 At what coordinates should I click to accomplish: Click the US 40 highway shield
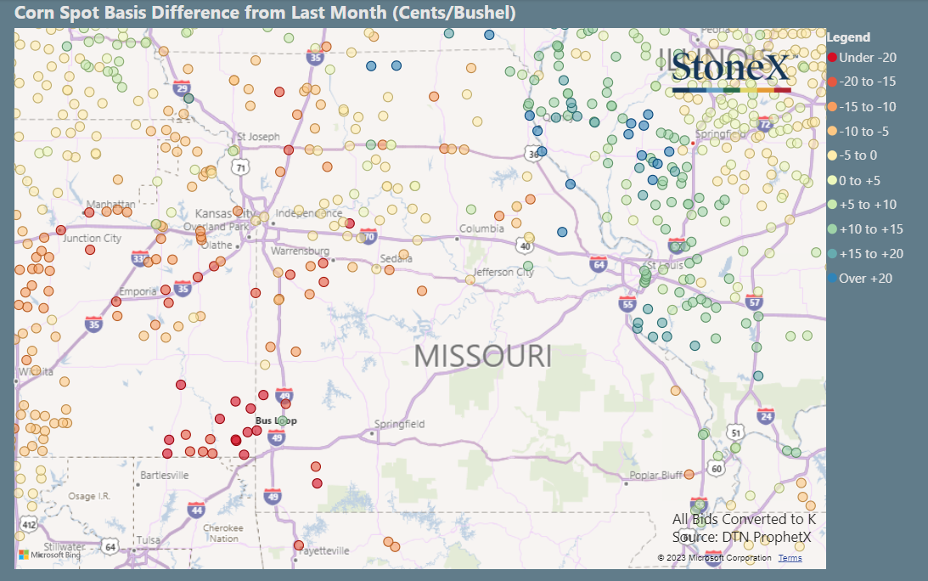pos(525,245)
